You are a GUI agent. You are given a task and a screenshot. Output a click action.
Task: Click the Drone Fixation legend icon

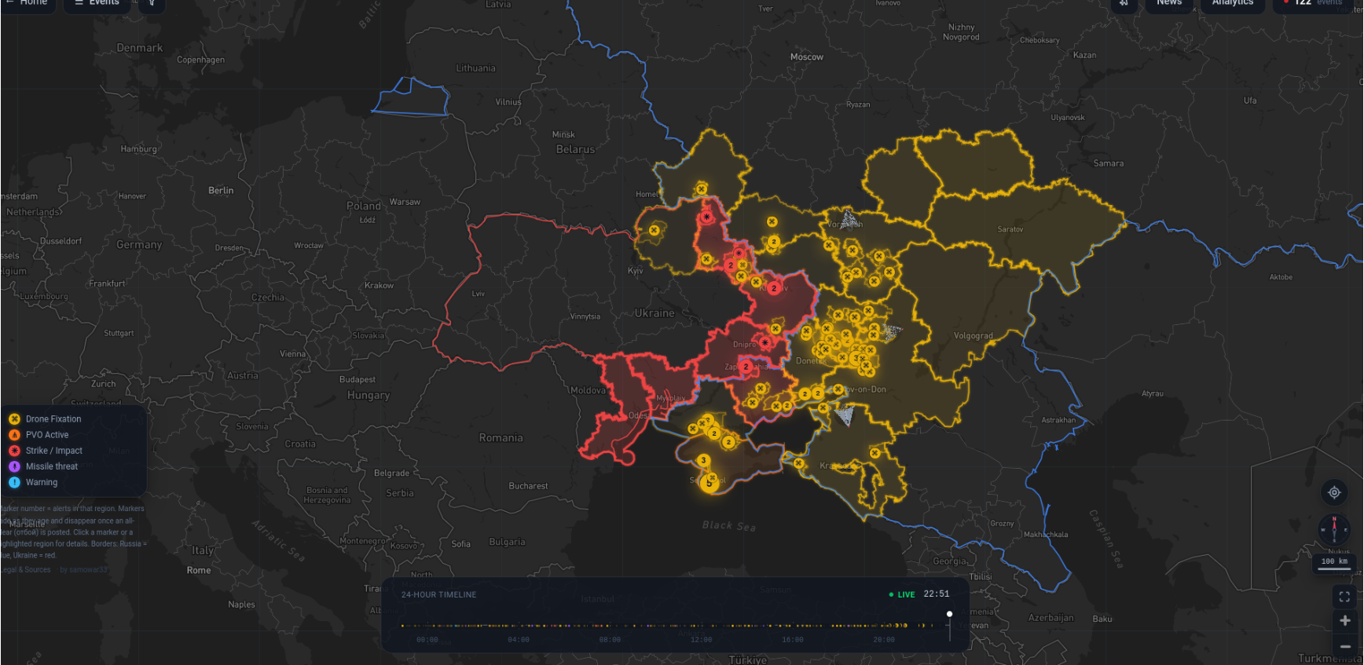(x=14, y=419)
